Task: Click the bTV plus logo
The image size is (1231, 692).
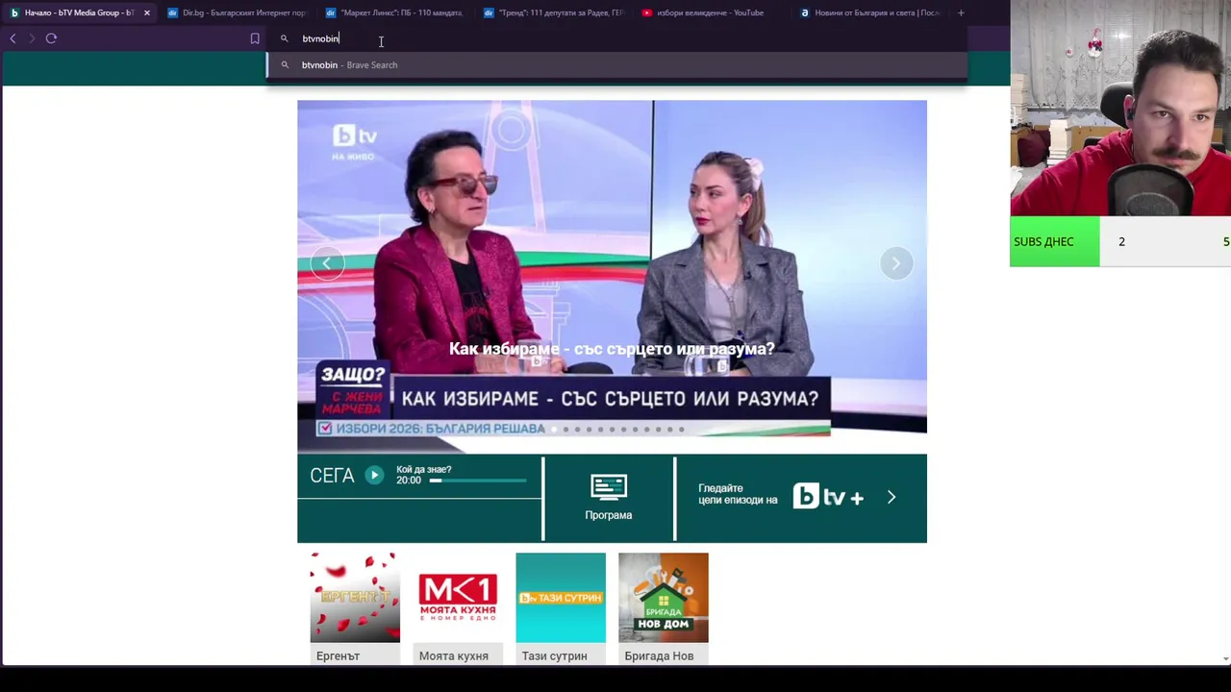Action: pyautogui.click(x=828, y=497)
